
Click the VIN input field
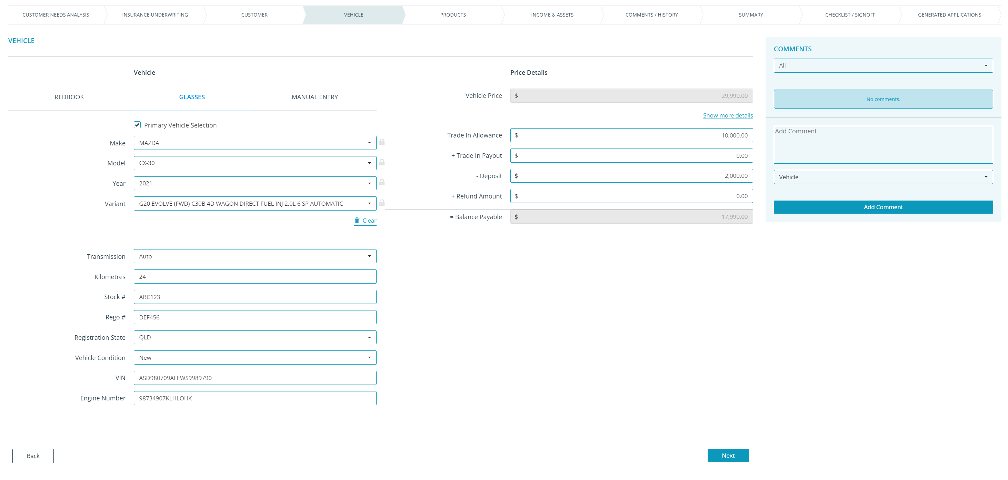tap(255, 378)
